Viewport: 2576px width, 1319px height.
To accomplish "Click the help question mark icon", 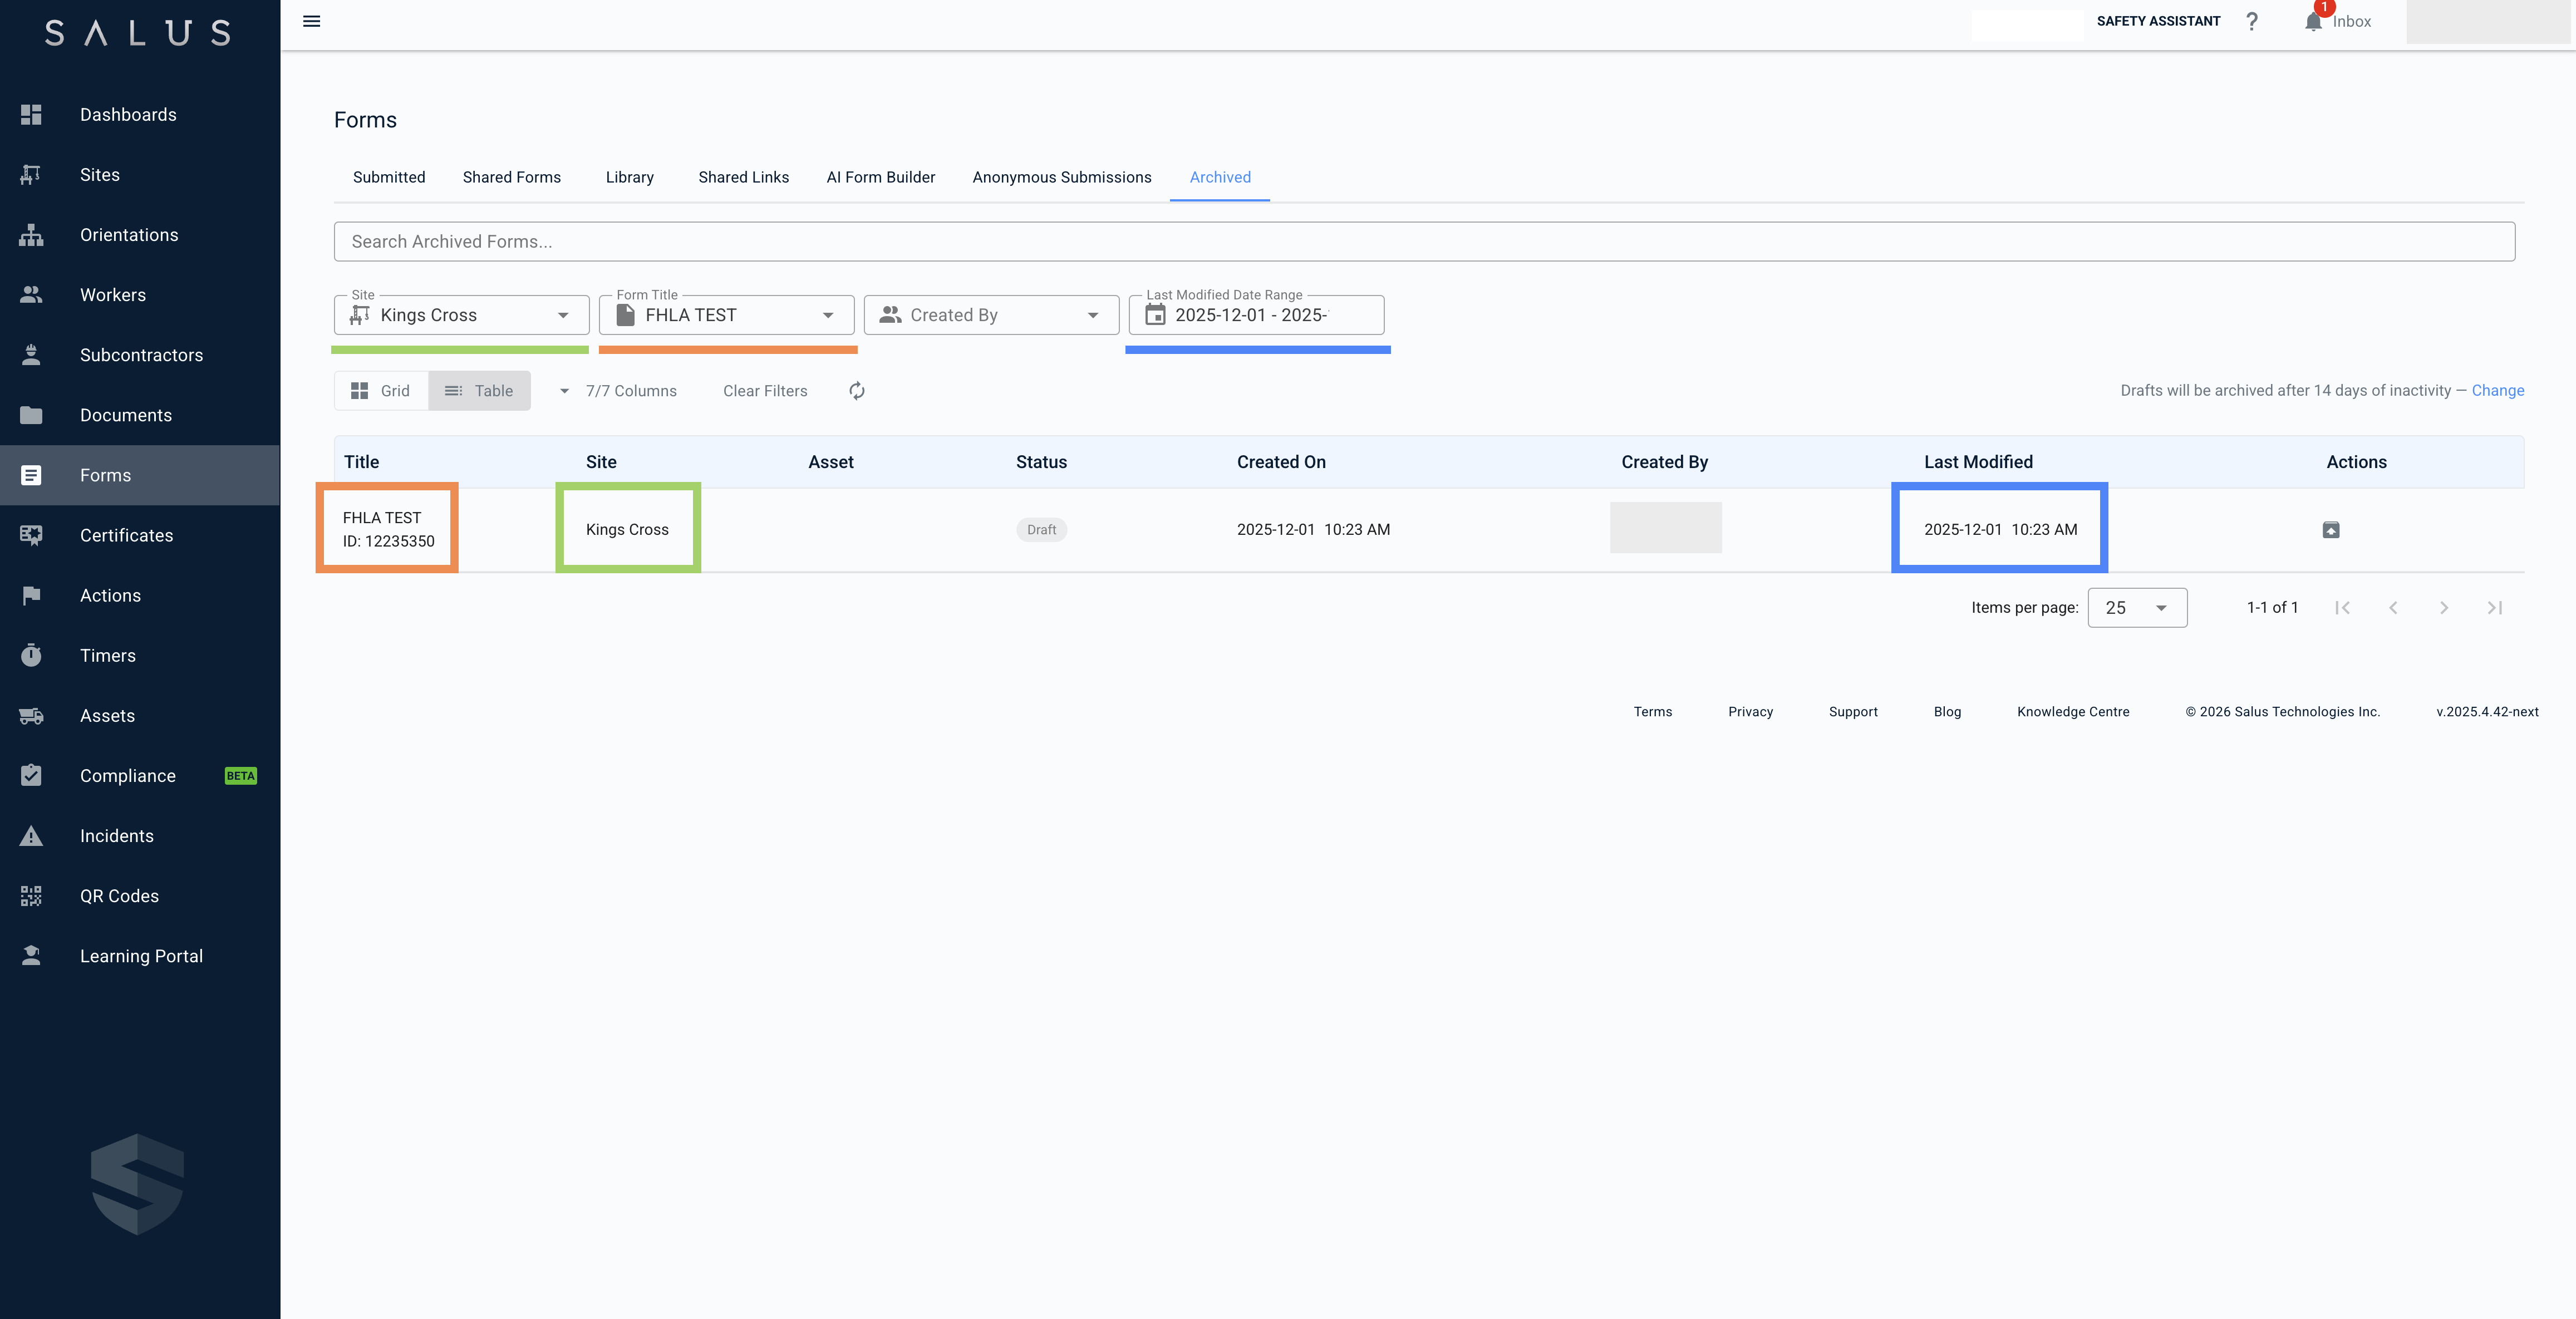I will (x=2251, y=21).
